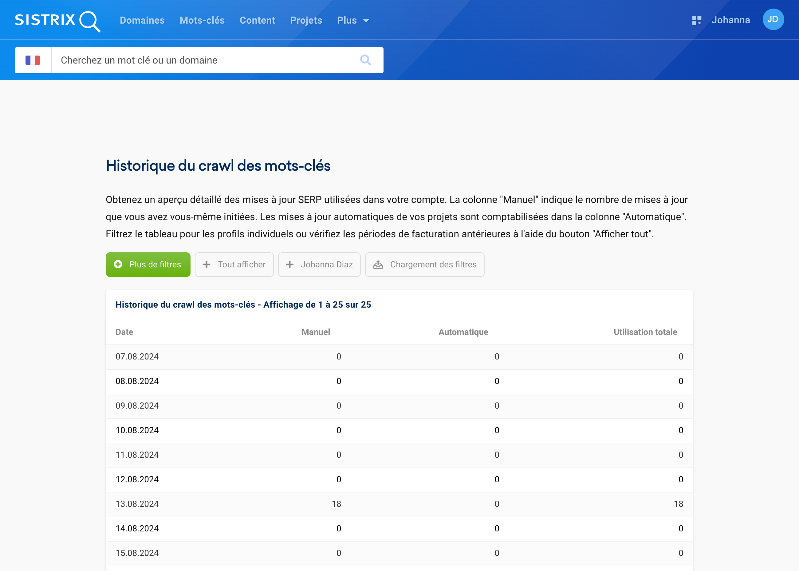This screenshot has width=799, height=571.
Task: Click the table title Affichage de 1 à 25 sur 25
Action: pyautogui.click(x=317, y=305)
